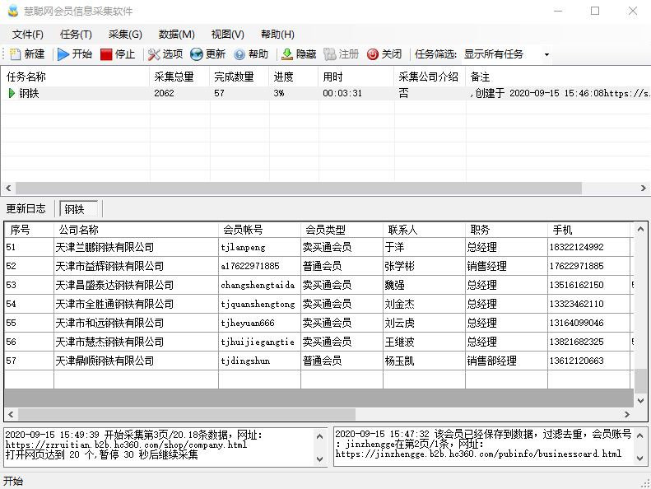Click the 会员类型 column header
651x489 pixels.
342,230
